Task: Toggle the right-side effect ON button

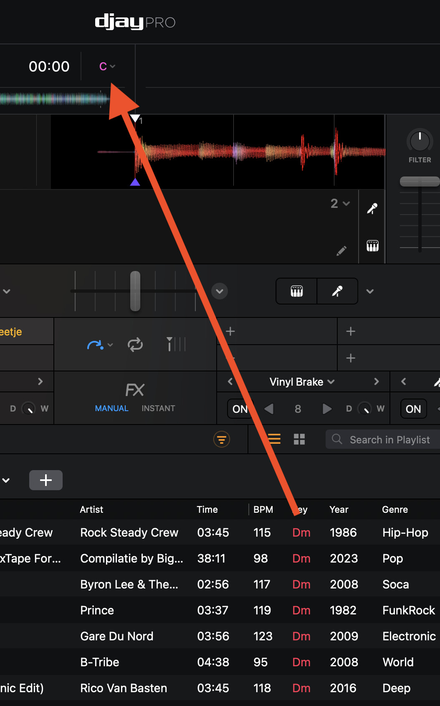Action: [413, 409]
